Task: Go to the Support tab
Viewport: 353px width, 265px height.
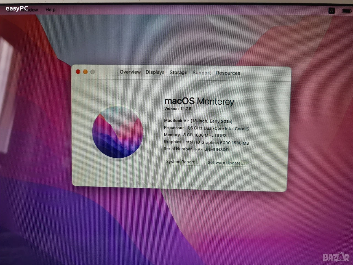Action: coord(202,73)
